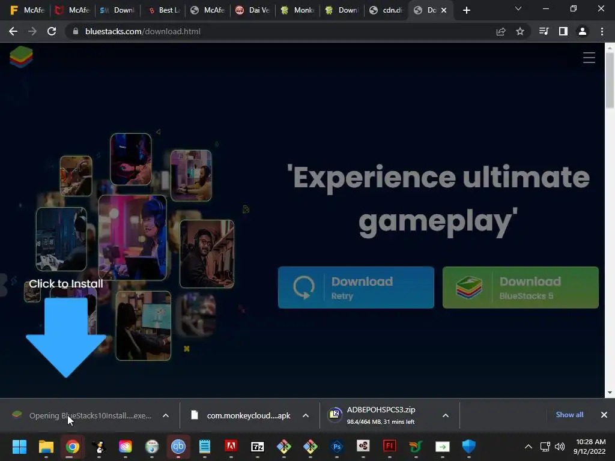This screenshot has height=461, width=615.
Task: Click the Download Retry button
Action: [356, 288]
